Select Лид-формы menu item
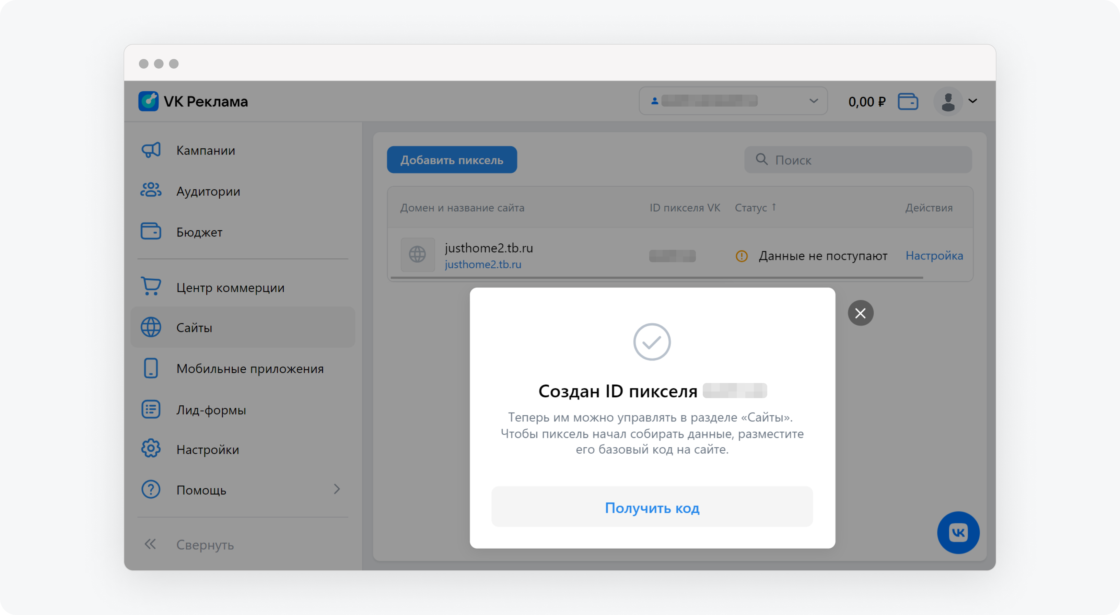Viewport: 1120px width, 615px height. (243, 409)
